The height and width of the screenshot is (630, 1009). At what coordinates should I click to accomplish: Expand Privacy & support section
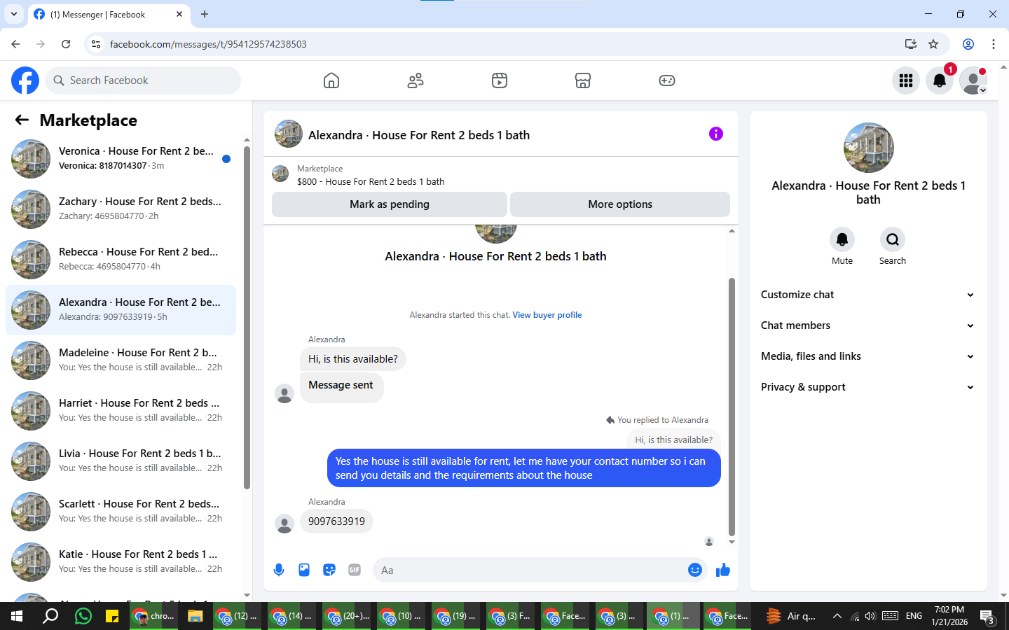click(868, 387)
